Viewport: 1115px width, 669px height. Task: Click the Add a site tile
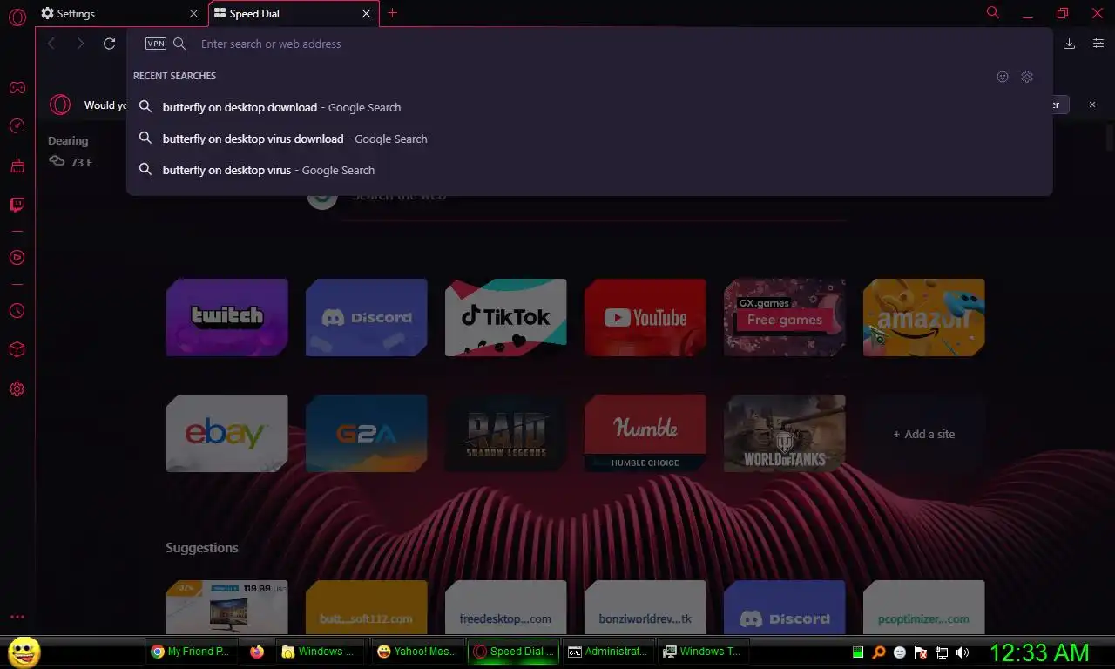924,433
